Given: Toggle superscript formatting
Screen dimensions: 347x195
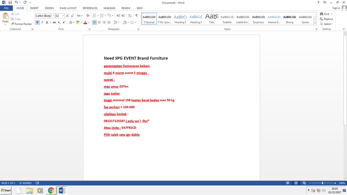Looking at the screenshot, I should click(64, 22).
